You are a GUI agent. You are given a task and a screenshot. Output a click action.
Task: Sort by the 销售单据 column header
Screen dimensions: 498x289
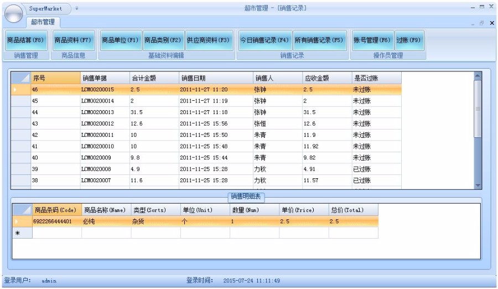coord(105,78)
